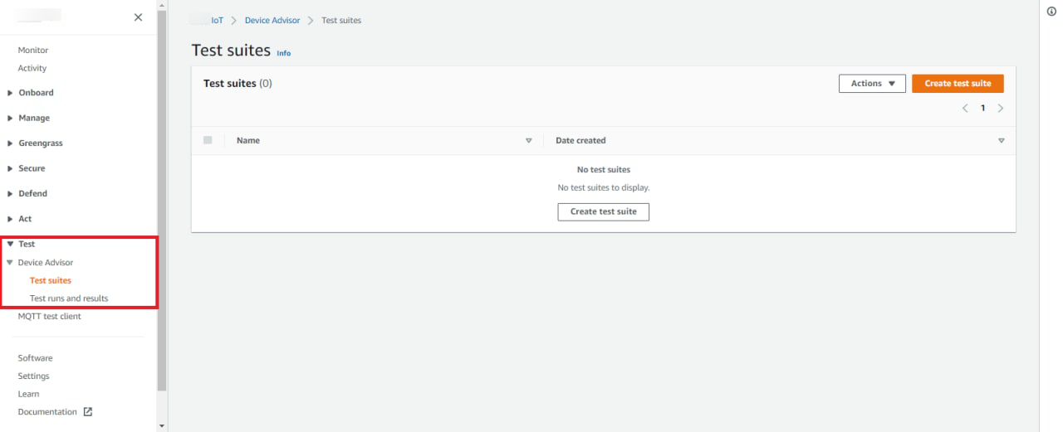Click Create test suite in the empty table
Viewport: 1063px width, 432px height.
pos(603,212)
